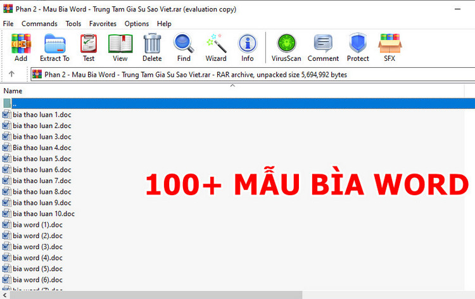The height and width of the screenshot is (299, 475).
Task: Select file 'bia thao luan 8.doc'
Action: tap(37, 192)
